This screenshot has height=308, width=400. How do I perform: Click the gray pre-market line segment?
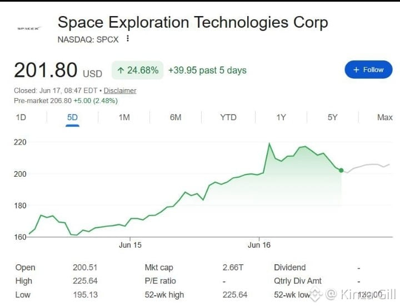(x=366, y=168)
